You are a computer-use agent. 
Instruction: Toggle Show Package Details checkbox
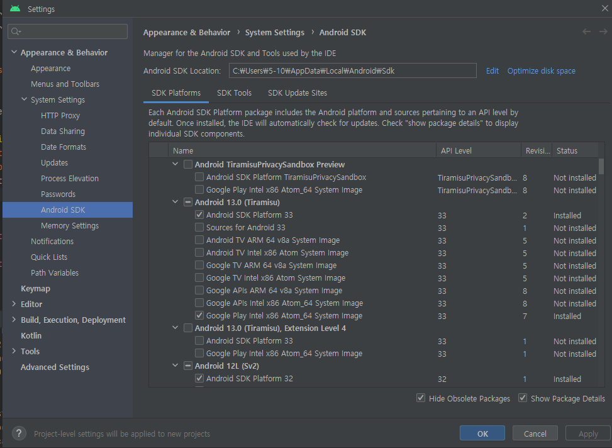tap(523, 398)
